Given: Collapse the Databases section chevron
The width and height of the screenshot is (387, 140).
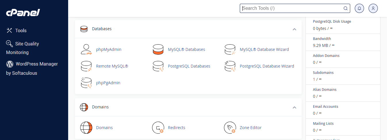Looking at the screenshot, I should (x=294, y=29).
